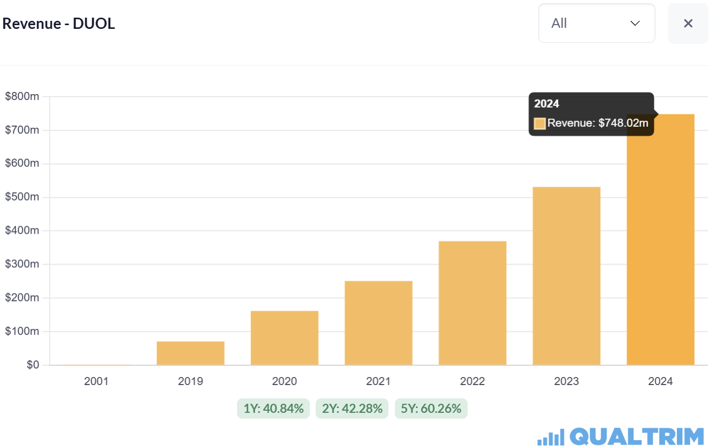Click the $700m y-axis label

[22, 130]
